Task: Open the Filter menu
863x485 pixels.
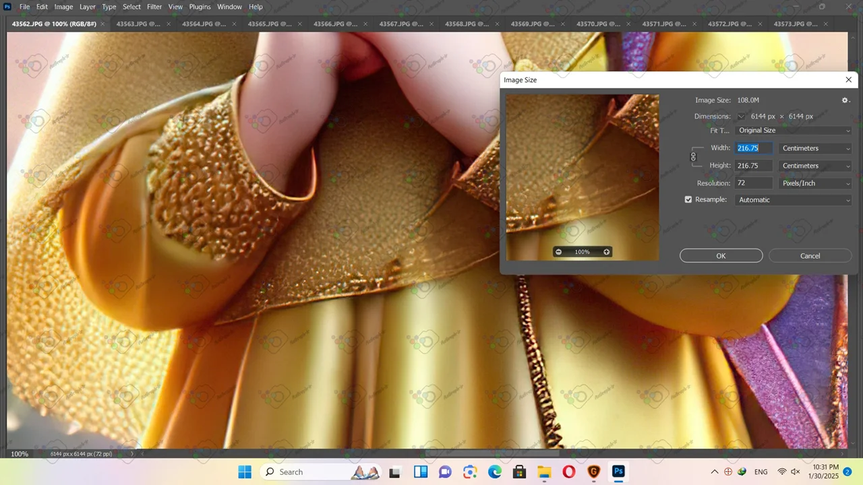Action: [154, 7]
